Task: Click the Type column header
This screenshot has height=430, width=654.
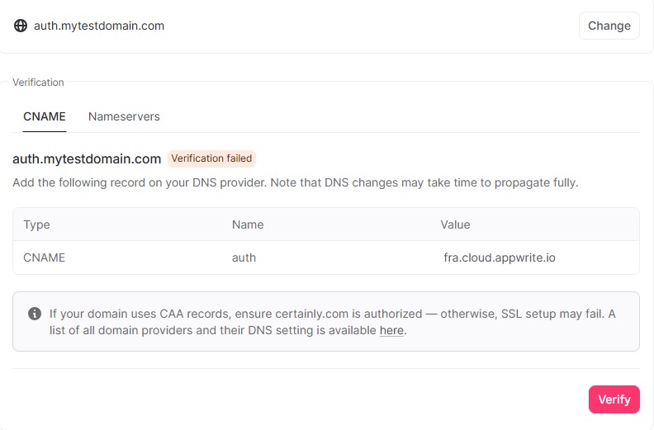Action: [x=37, y=224]
